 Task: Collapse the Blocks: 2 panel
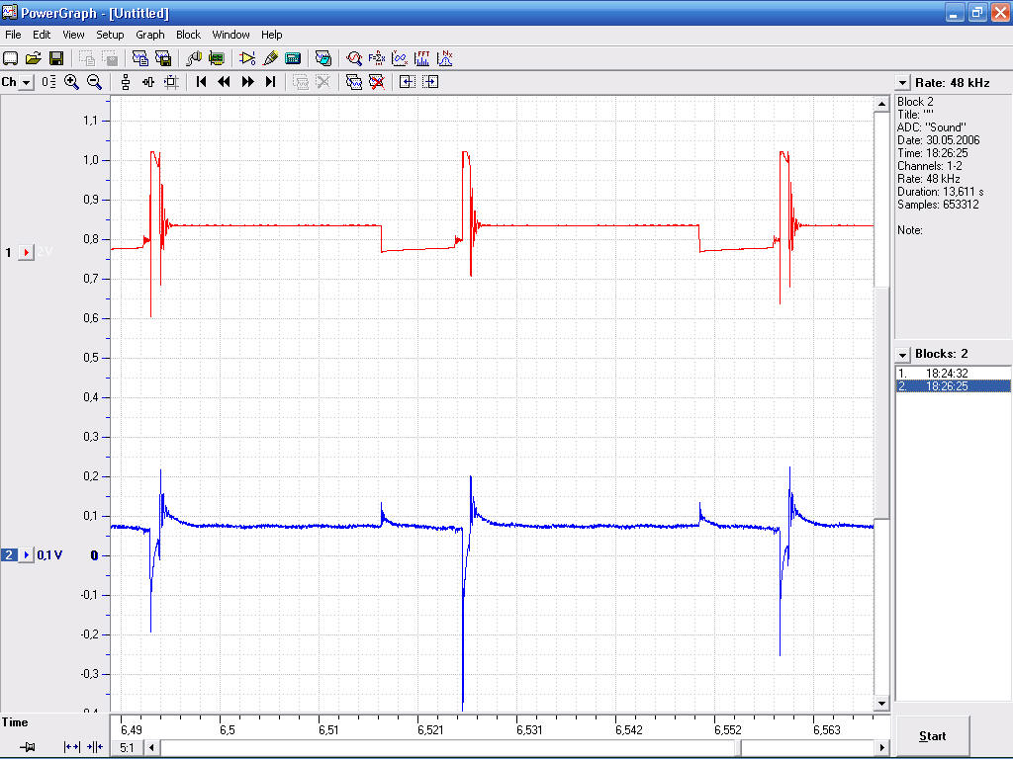pyautogui.click(x=902, y=355)
